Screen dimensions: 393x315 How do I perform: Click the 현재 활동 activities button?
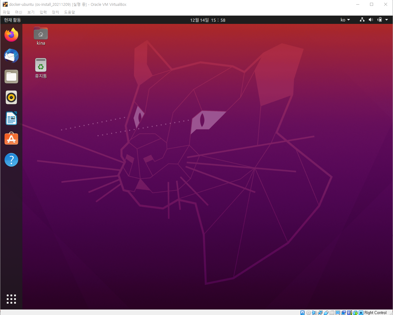12,20
